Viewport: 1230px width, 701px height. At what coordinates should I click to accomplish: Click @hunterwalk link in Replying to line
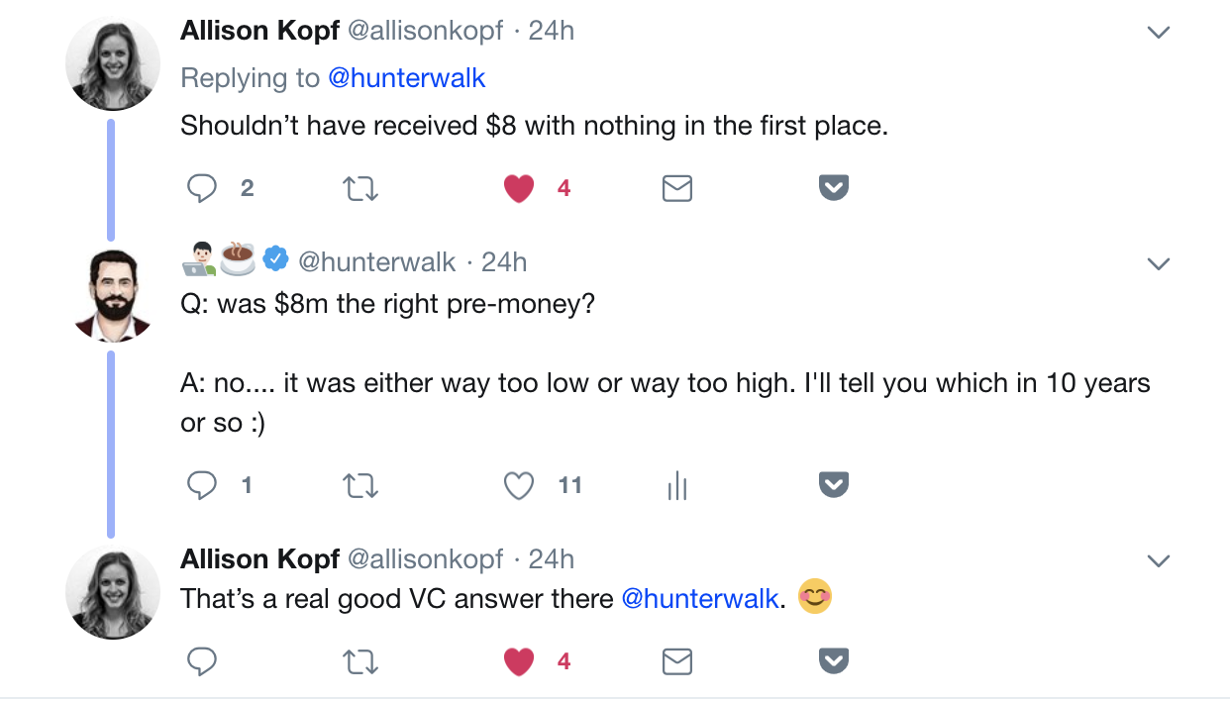pyautogui.click(x=406, y=78)
